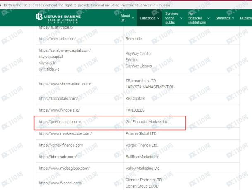Screen dimensions: 252x190
Task: Click the browser address bar URL
Action: point(87,5)
